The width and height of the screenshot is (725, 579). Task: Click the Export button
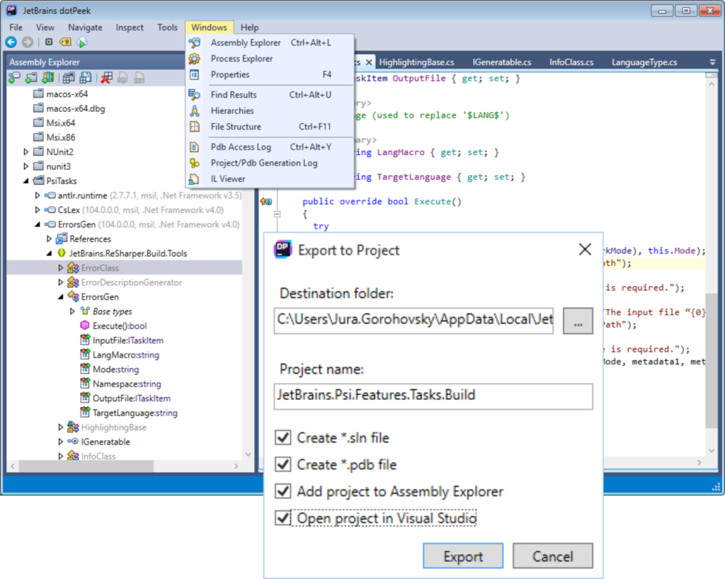tap(463, 556)
